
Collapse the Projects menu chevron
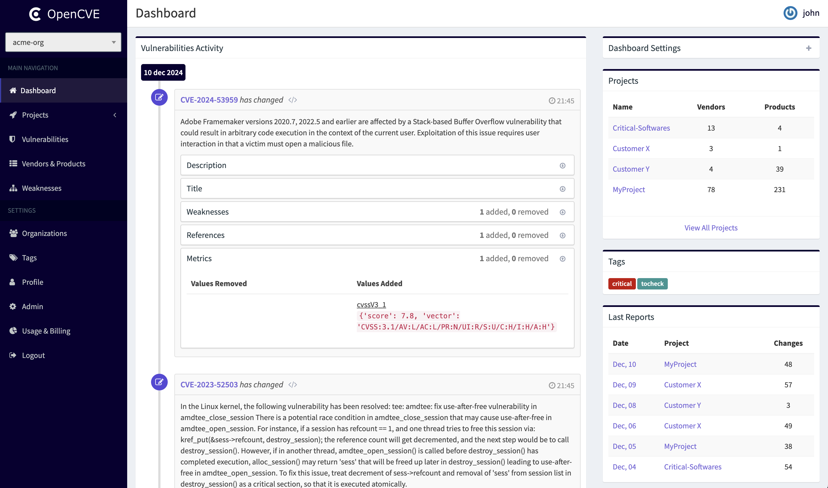(x=115, y=115)
